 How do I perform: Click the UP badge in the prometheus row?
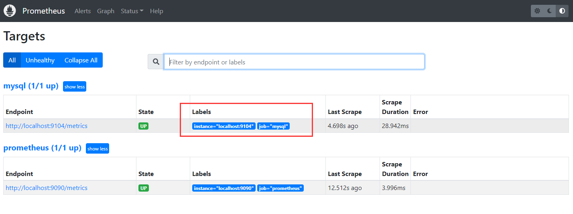pyautogui.click(x=144, y=188)
